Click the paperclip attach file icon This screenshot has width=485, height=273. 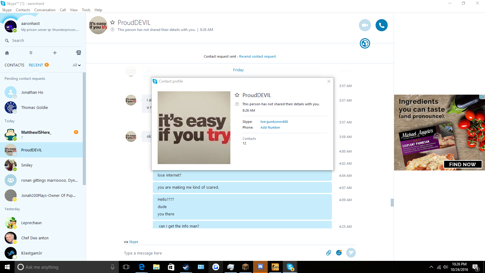(329, 253)
